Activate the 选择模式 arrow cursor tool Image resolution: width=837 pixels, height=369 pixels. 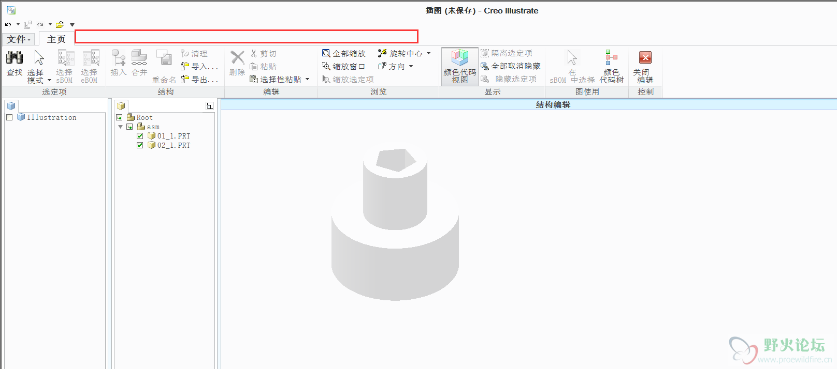tap(38, 58)
